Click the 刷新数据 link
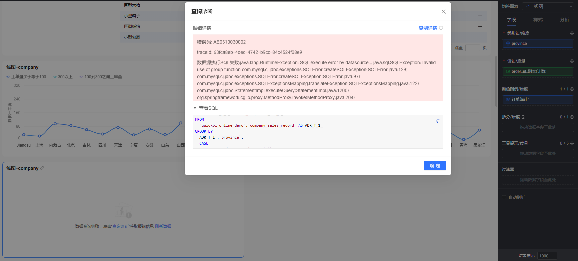Screen dimensions: 578x261 163,226
